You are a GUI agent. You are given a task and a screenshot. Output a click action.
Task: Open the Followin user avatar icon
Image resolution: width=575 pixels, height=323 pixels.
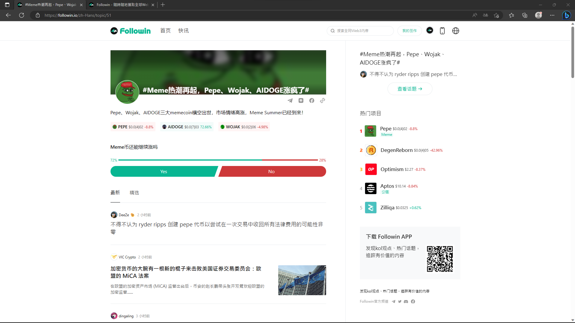click(430, 31)
